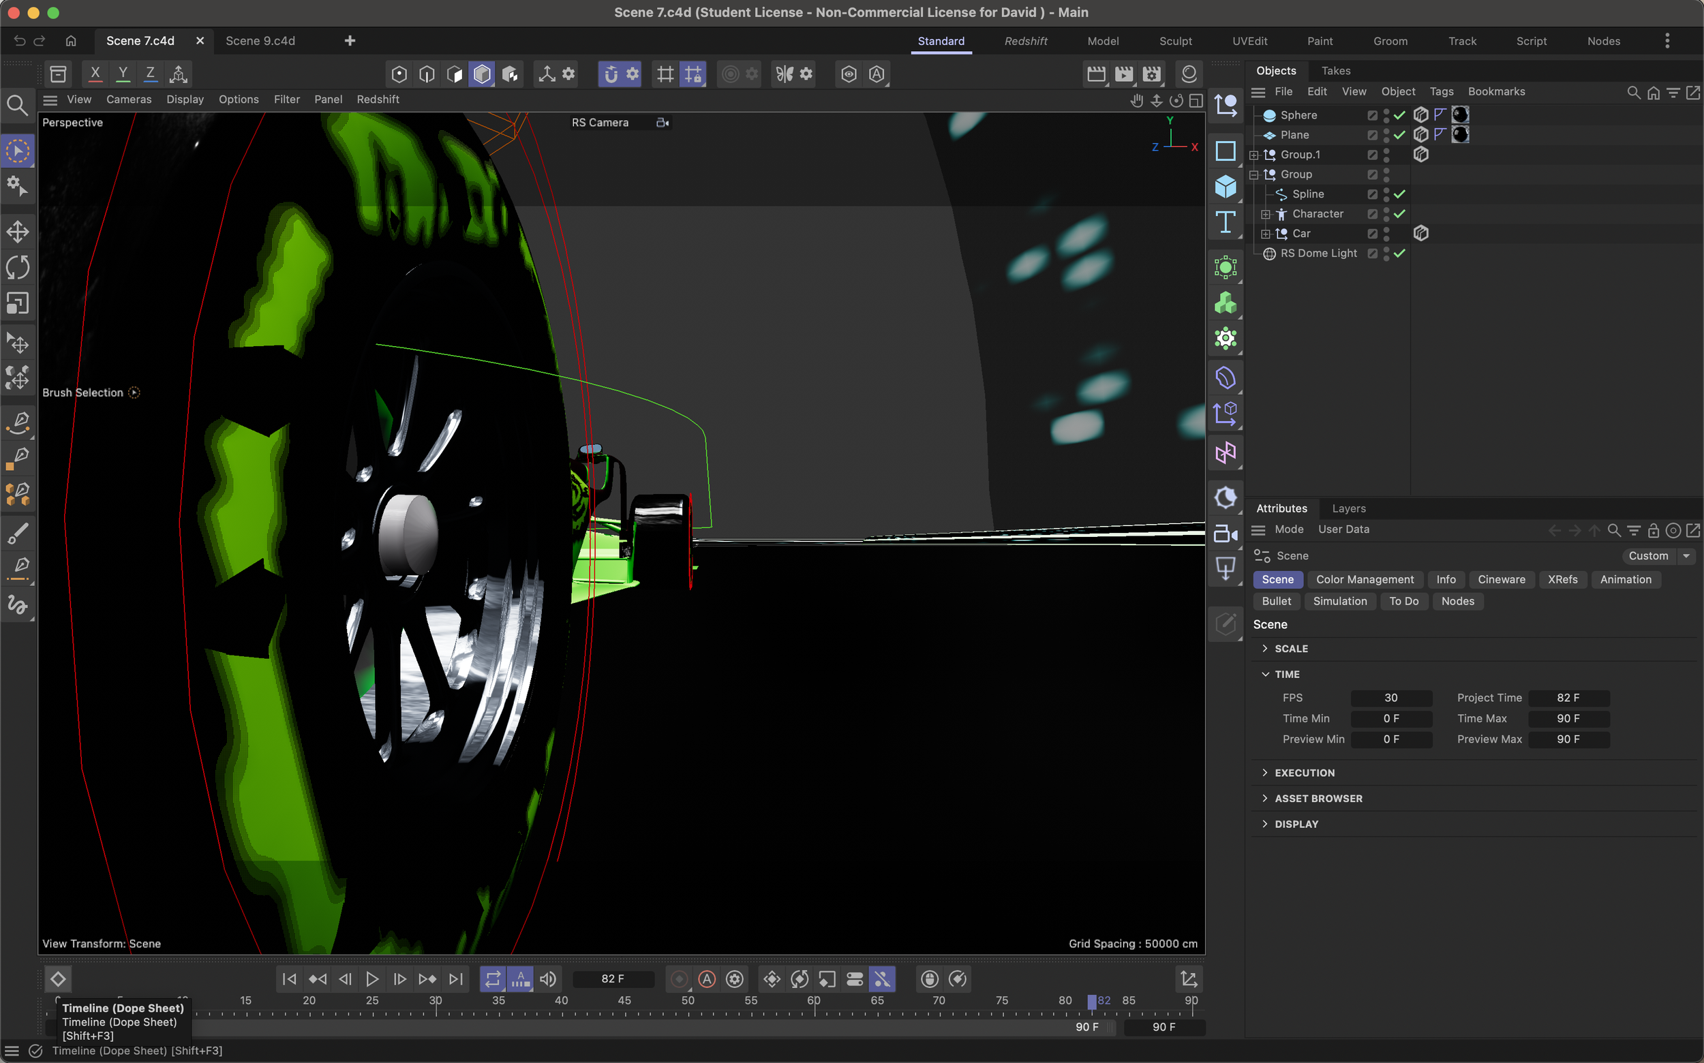
Task: Click the FPS value field
Action: pos(1390,698)
